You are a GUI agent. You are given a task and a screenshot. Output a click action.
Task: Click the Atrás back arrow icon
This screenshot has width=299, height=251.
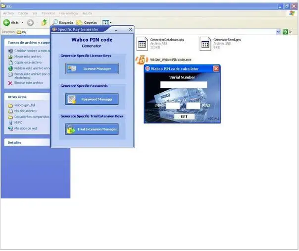point(6,22)
